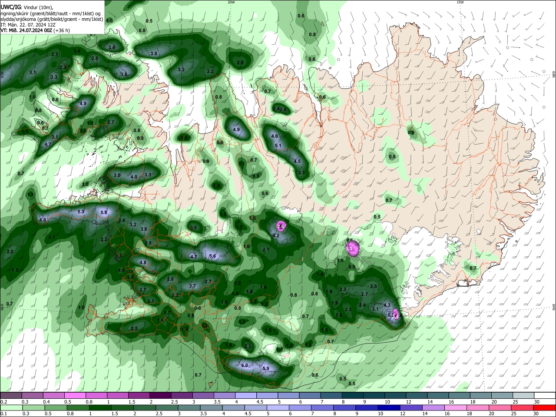Click the 6.0 precipitation value on south coast
Image resolution: width=556 pixels, height=417 pixels.
245,365
